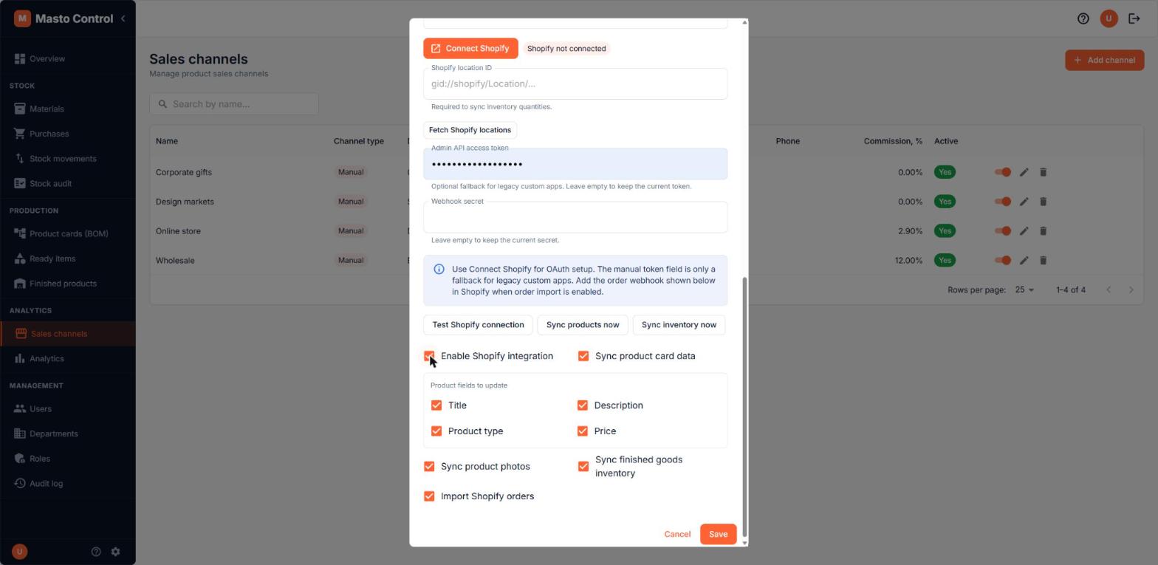Delete the Design markets channel with the trash icon
Image resolution: width=1158 pixels, height=565 pixels.
click(x=1043, y=202)
